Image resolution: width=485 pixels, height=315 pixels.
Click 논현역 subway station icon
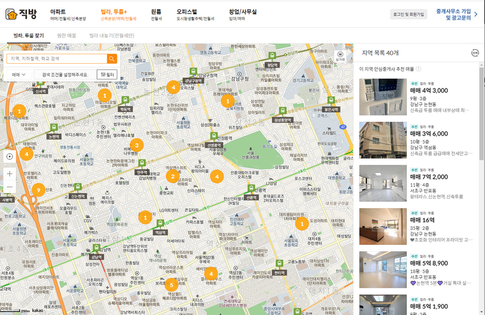coord(54,128)
